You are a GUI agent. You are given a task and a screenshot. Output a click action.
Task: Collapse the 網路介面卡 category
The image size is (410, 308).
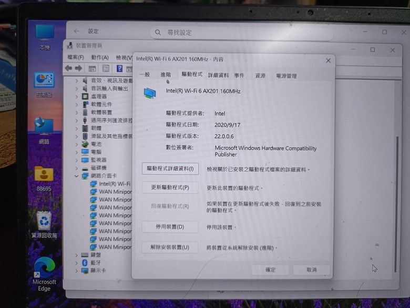point(76,176)
